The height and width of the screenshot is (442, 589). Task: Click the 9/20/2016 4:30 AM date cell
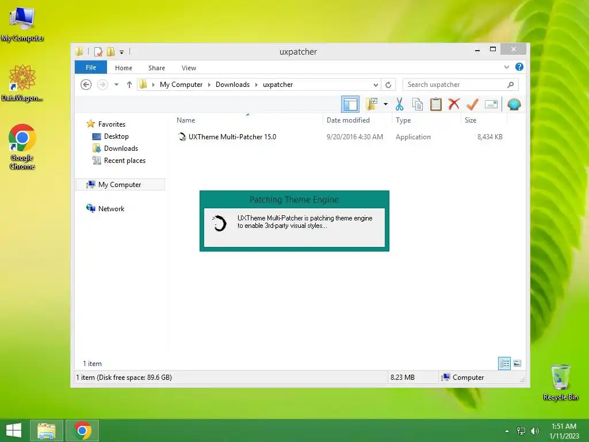coord(354,137)
